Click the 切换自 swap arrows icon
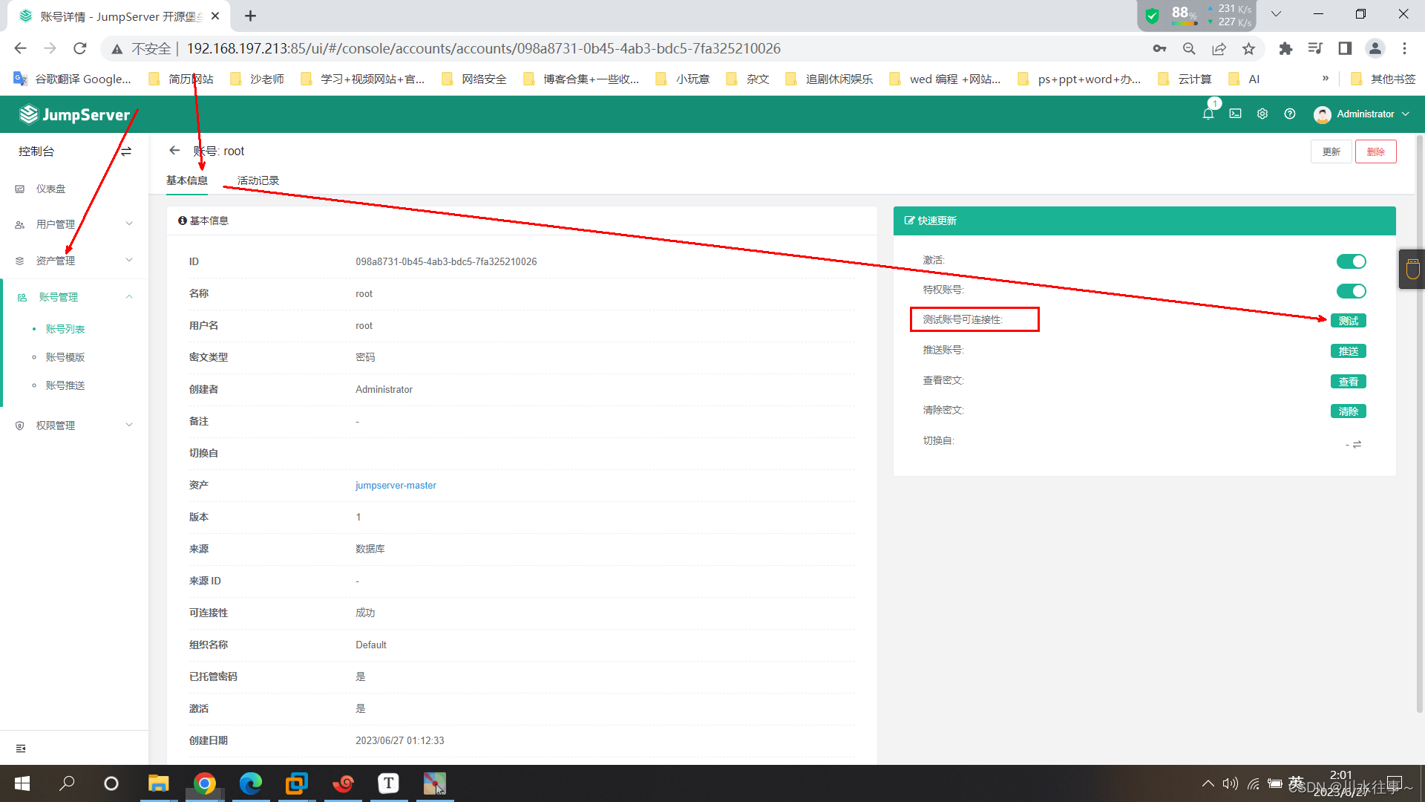1425x802 pixels. pos(1357,444)
